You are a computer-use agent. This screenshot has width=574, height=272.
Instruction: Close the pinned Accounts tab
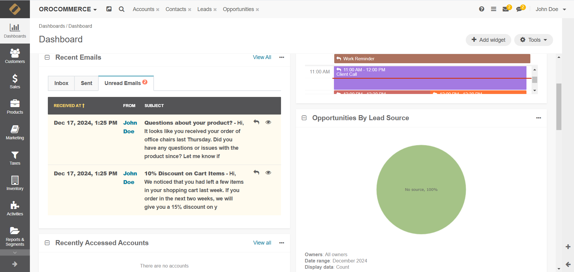tap(158, 10)
